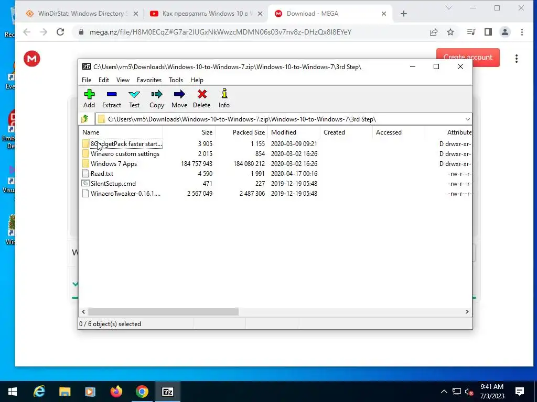Open the View menu
The width and height of the screenshot is (537, 402).
(123, 80)
